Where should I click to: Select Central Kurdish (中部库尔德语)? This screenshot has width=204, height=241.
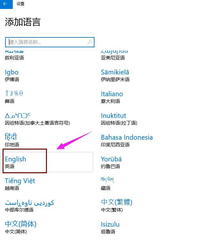click(x=29, y=205)
